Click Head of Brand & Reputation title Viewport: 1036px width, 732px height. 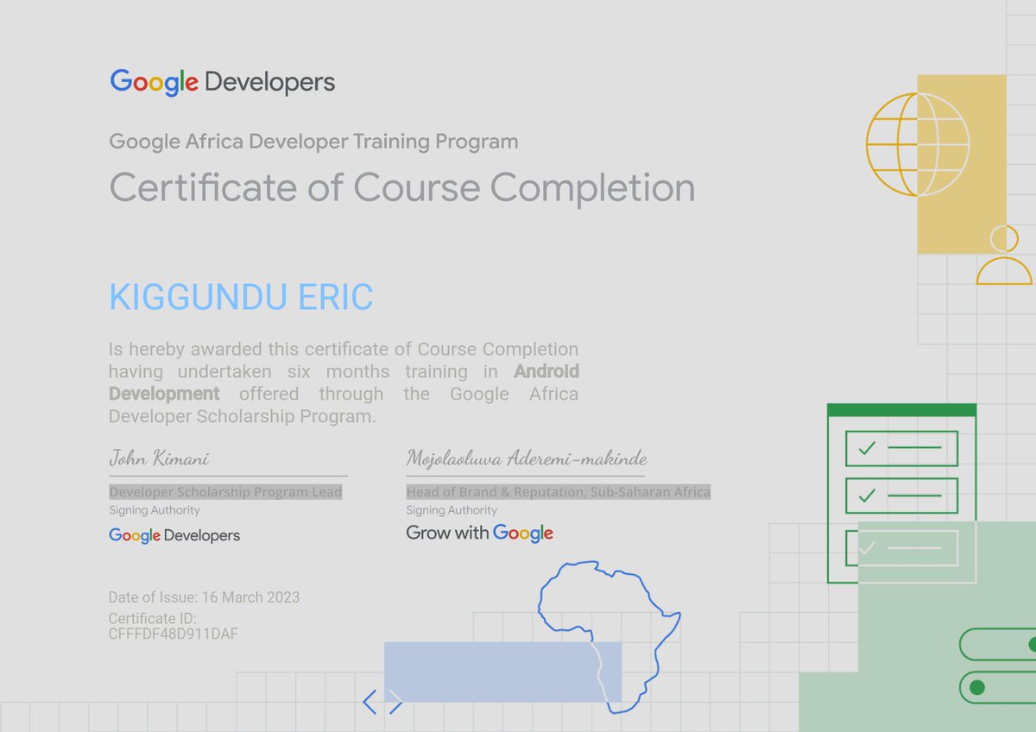[x=559, y=492]
